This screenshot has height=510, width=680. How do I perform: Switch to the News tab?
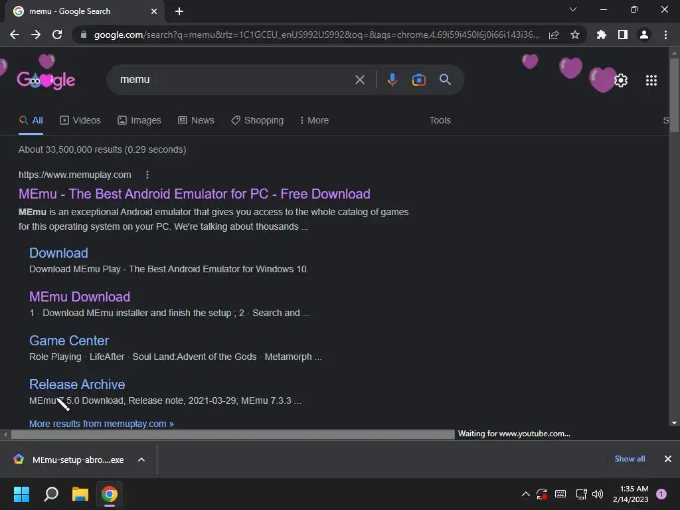[196, 121]
